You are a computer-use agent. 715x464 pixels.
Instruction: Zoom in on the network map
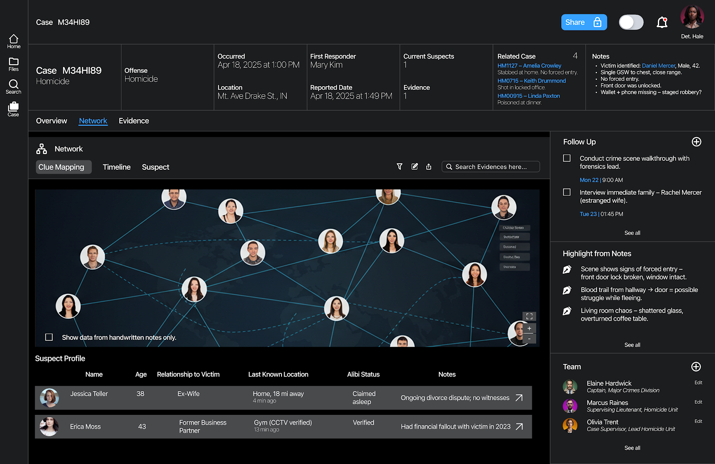point(529,328)
